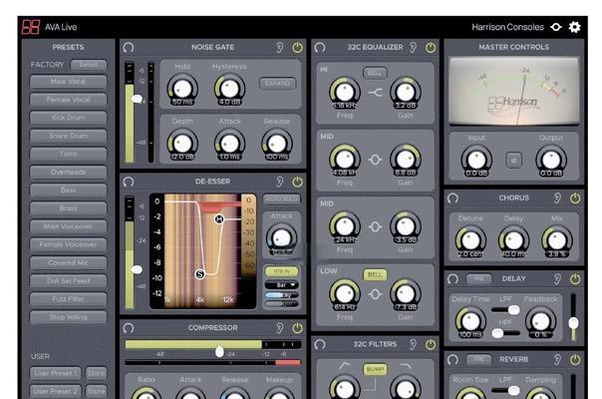This screenshot has width=602, height=399.
Task: Click the De-Esser S handle on graph
Action: pos(199,274)
